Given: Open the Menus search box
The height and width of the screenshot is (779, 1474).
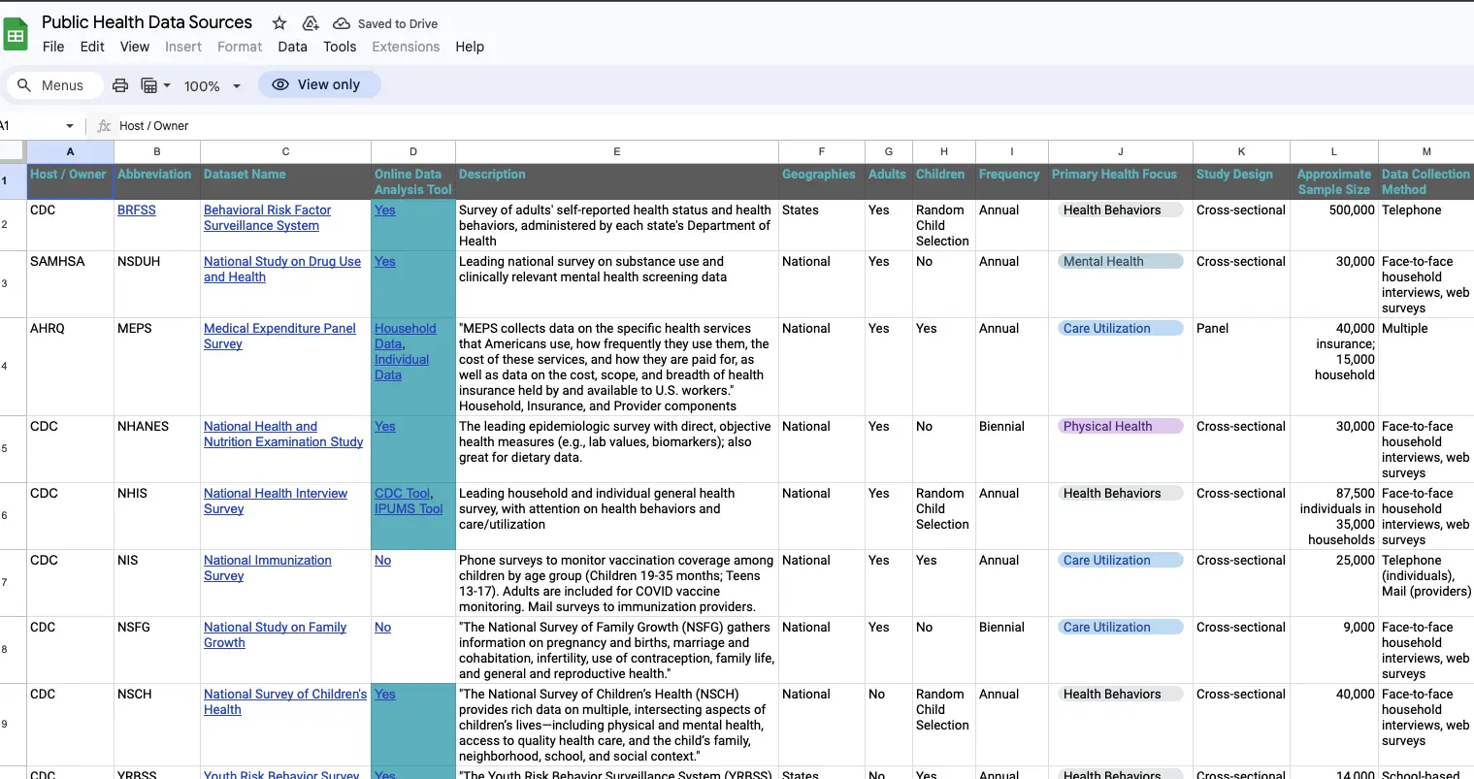Looking at the screenshot, I should (x=55, y=85).
